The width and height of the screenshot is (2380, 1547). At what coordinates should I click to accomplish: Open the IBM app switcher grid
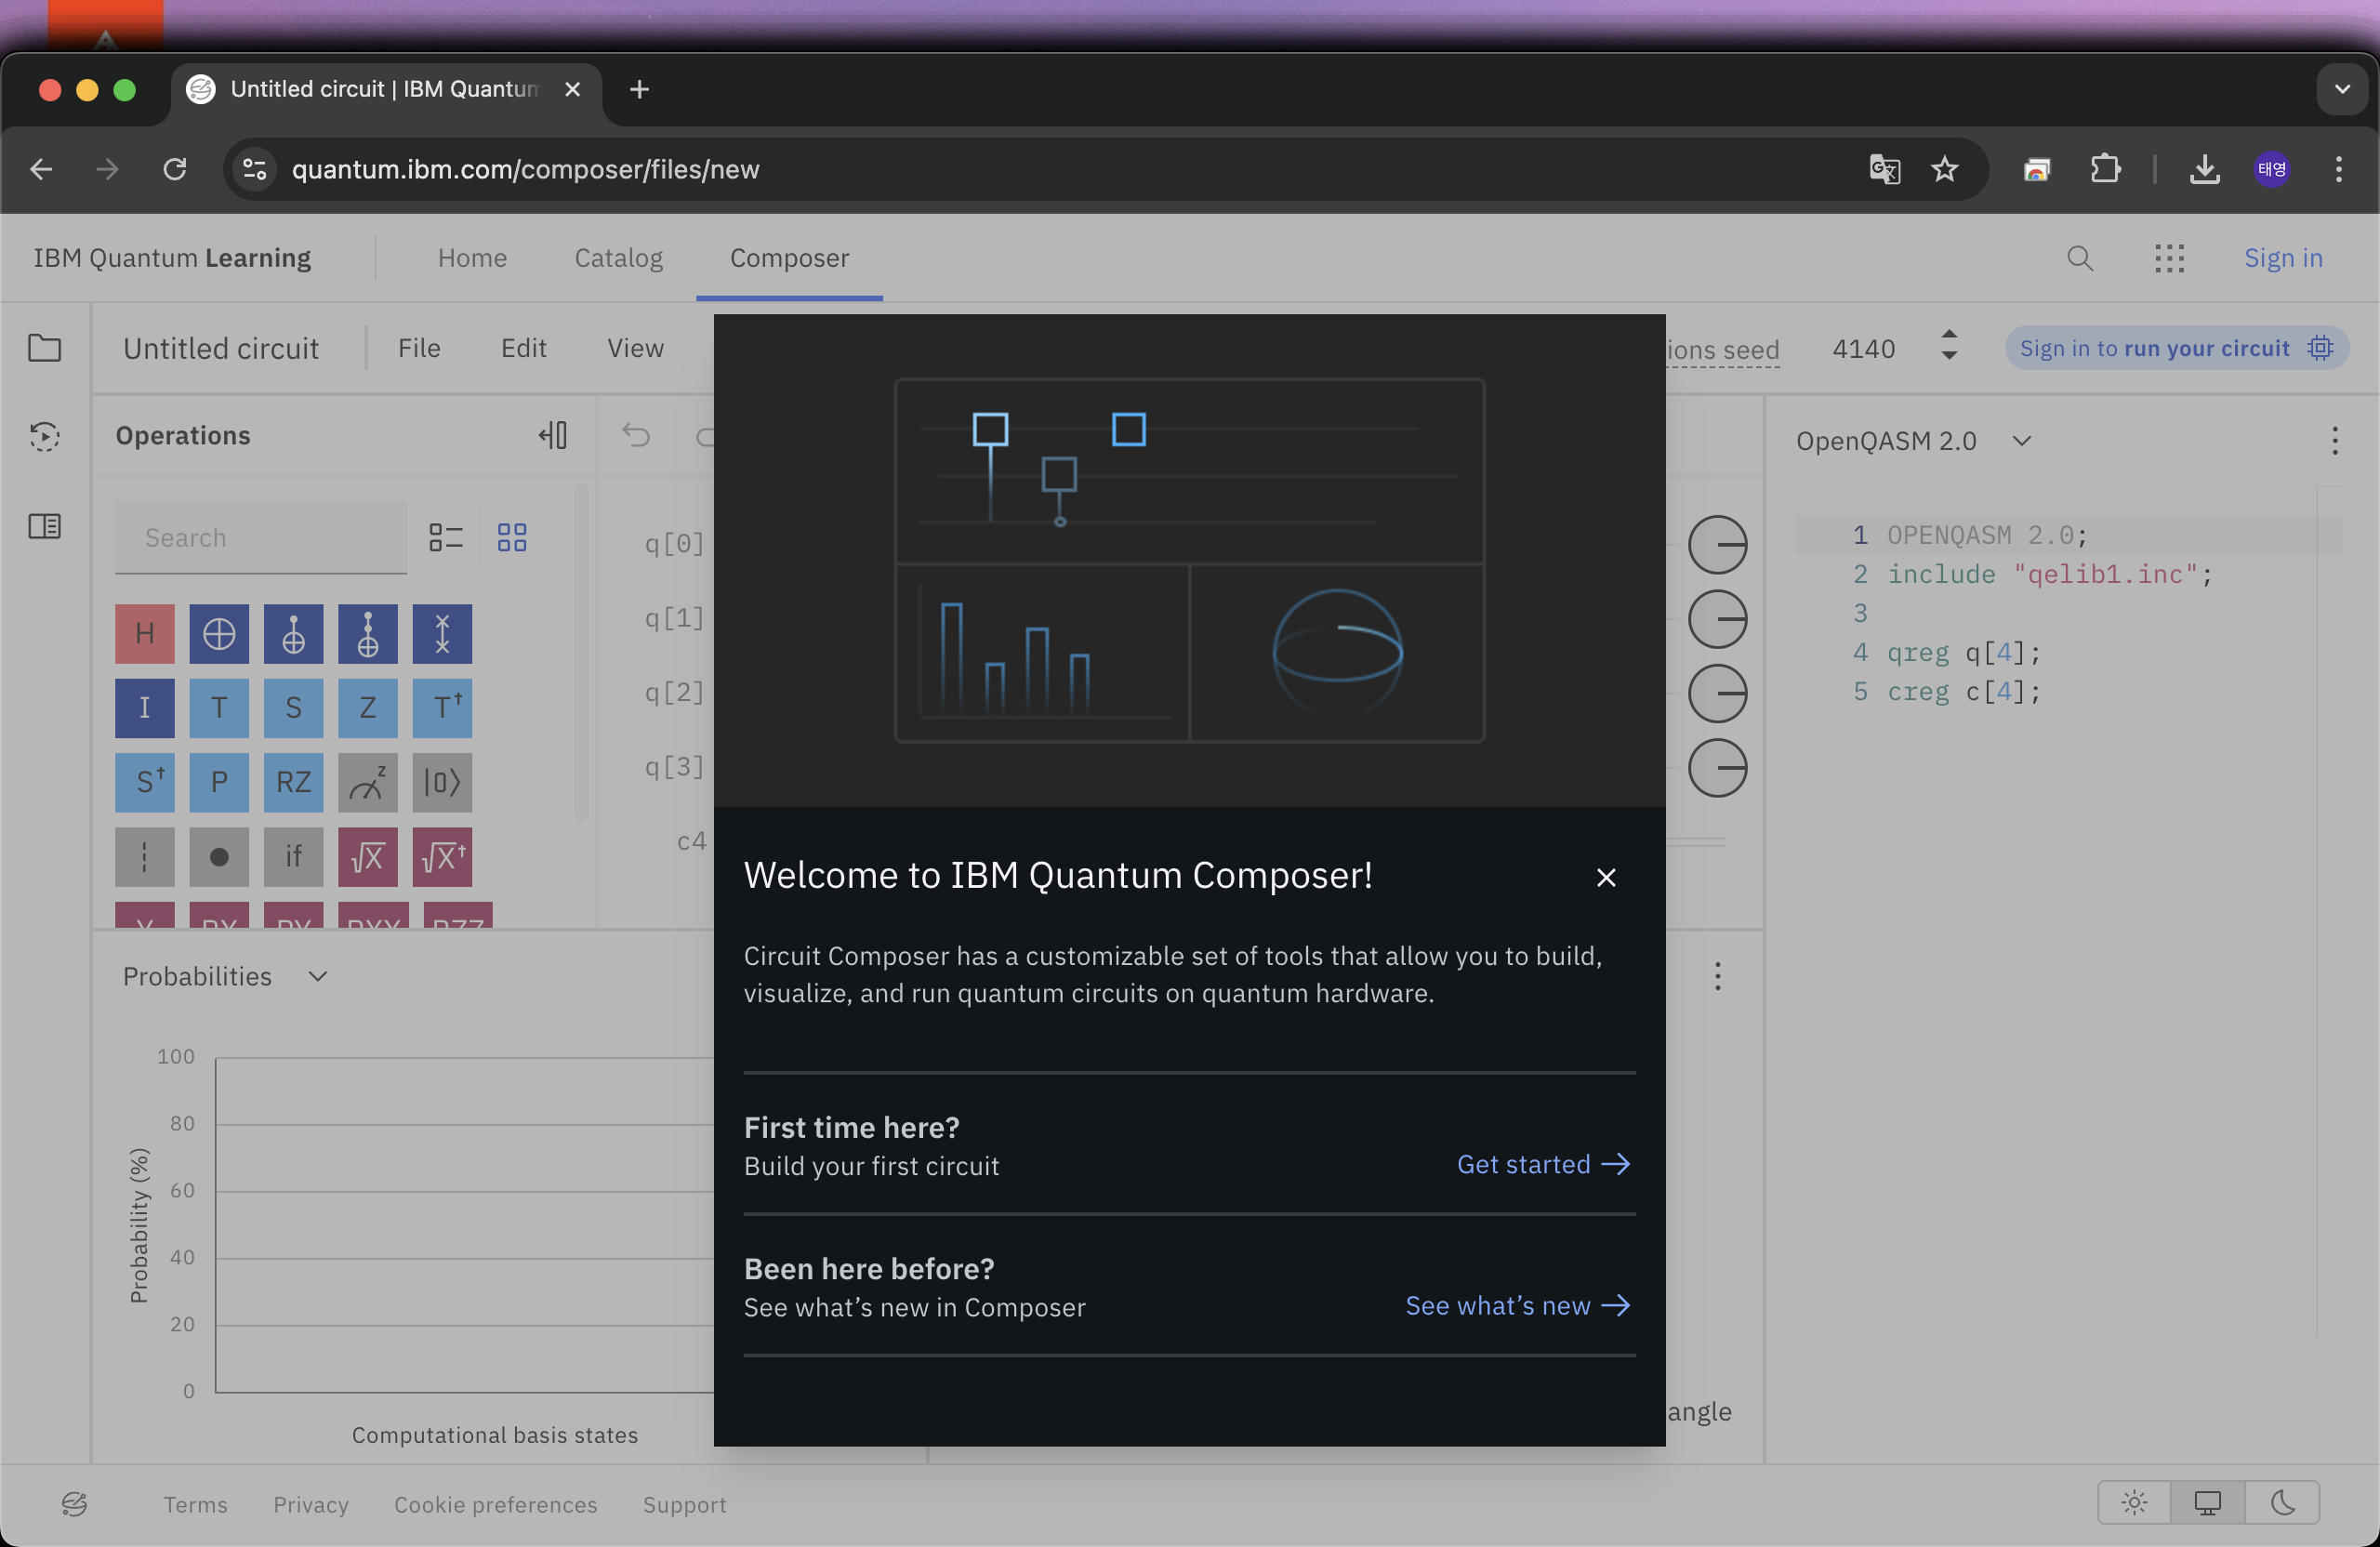[x=2169, y=258]
